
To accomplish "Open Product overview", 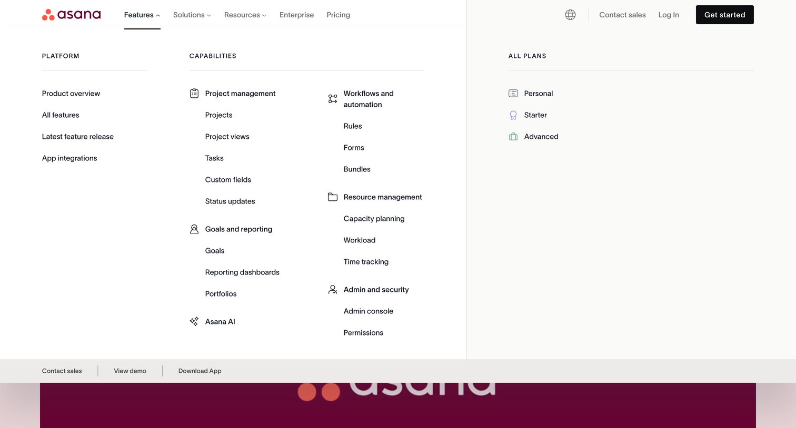I will click(71, 94).
